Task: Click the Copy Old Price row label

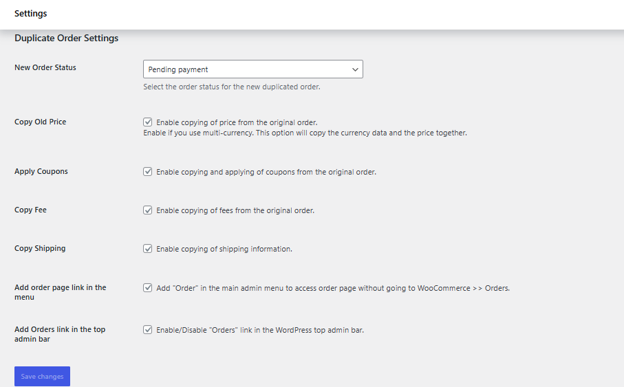Action: click(x=41, y=122)
